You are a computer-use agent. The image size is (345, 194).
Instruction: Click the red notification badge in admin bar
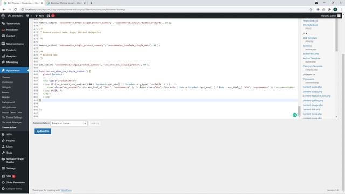53,16
